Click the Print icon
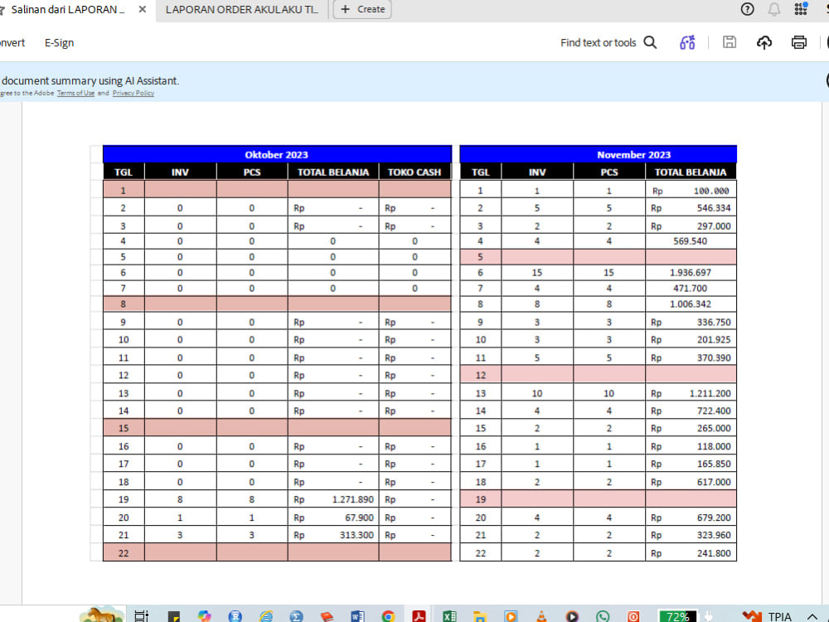 pyautogui.click(x=799, y=42)
